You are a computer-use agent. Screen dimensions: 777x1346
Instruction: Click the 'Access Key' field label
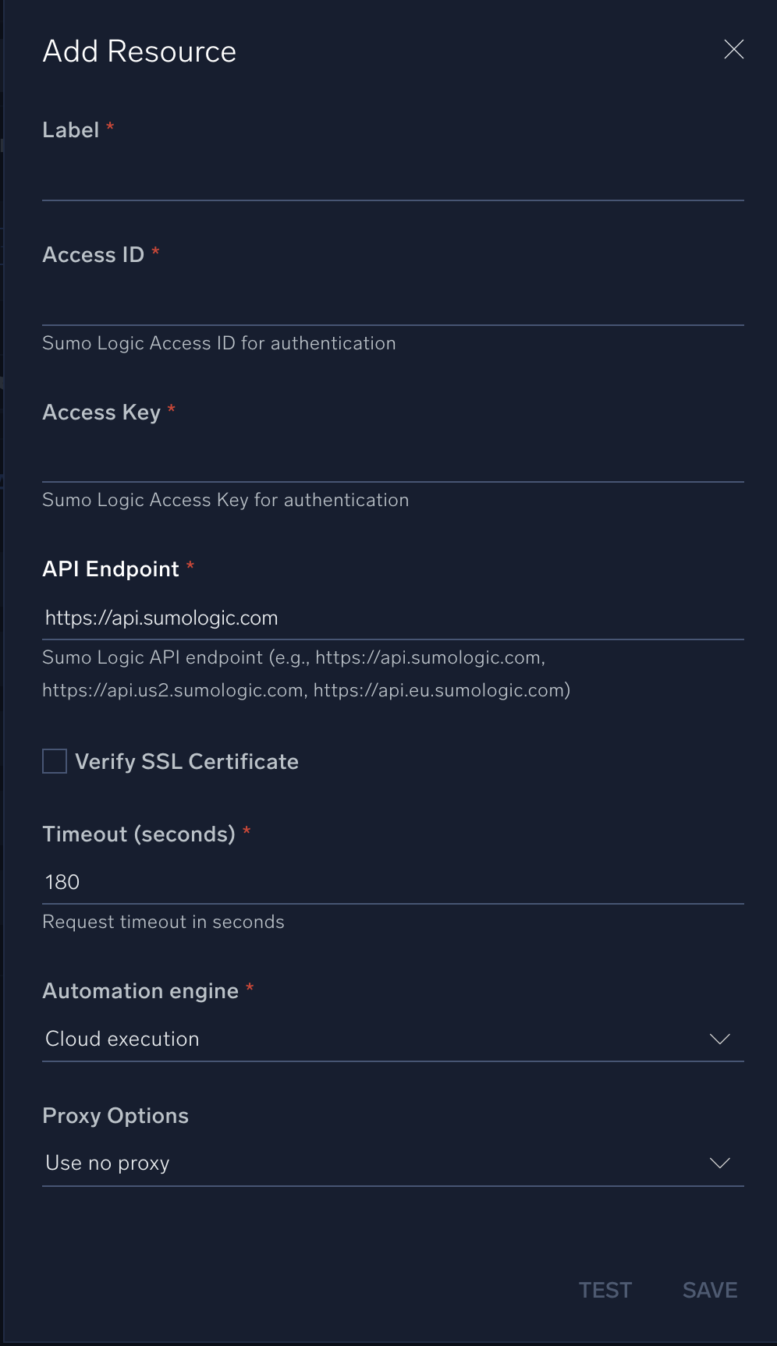tap(101, 413)
